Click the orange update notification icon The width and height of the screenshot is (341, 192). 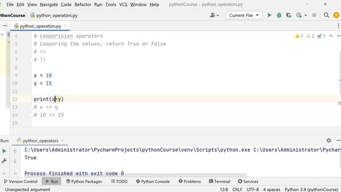[x=336, y=15]
